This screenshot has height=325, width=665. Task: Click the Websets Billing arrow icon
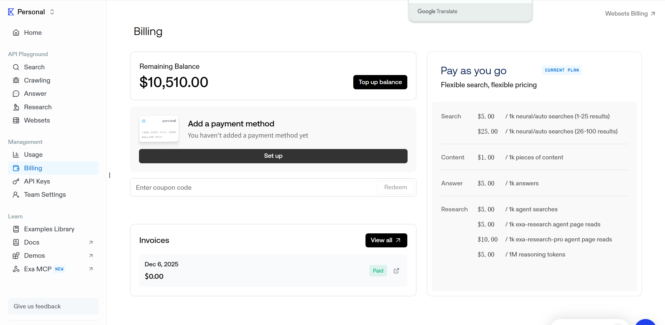(653, 14)
